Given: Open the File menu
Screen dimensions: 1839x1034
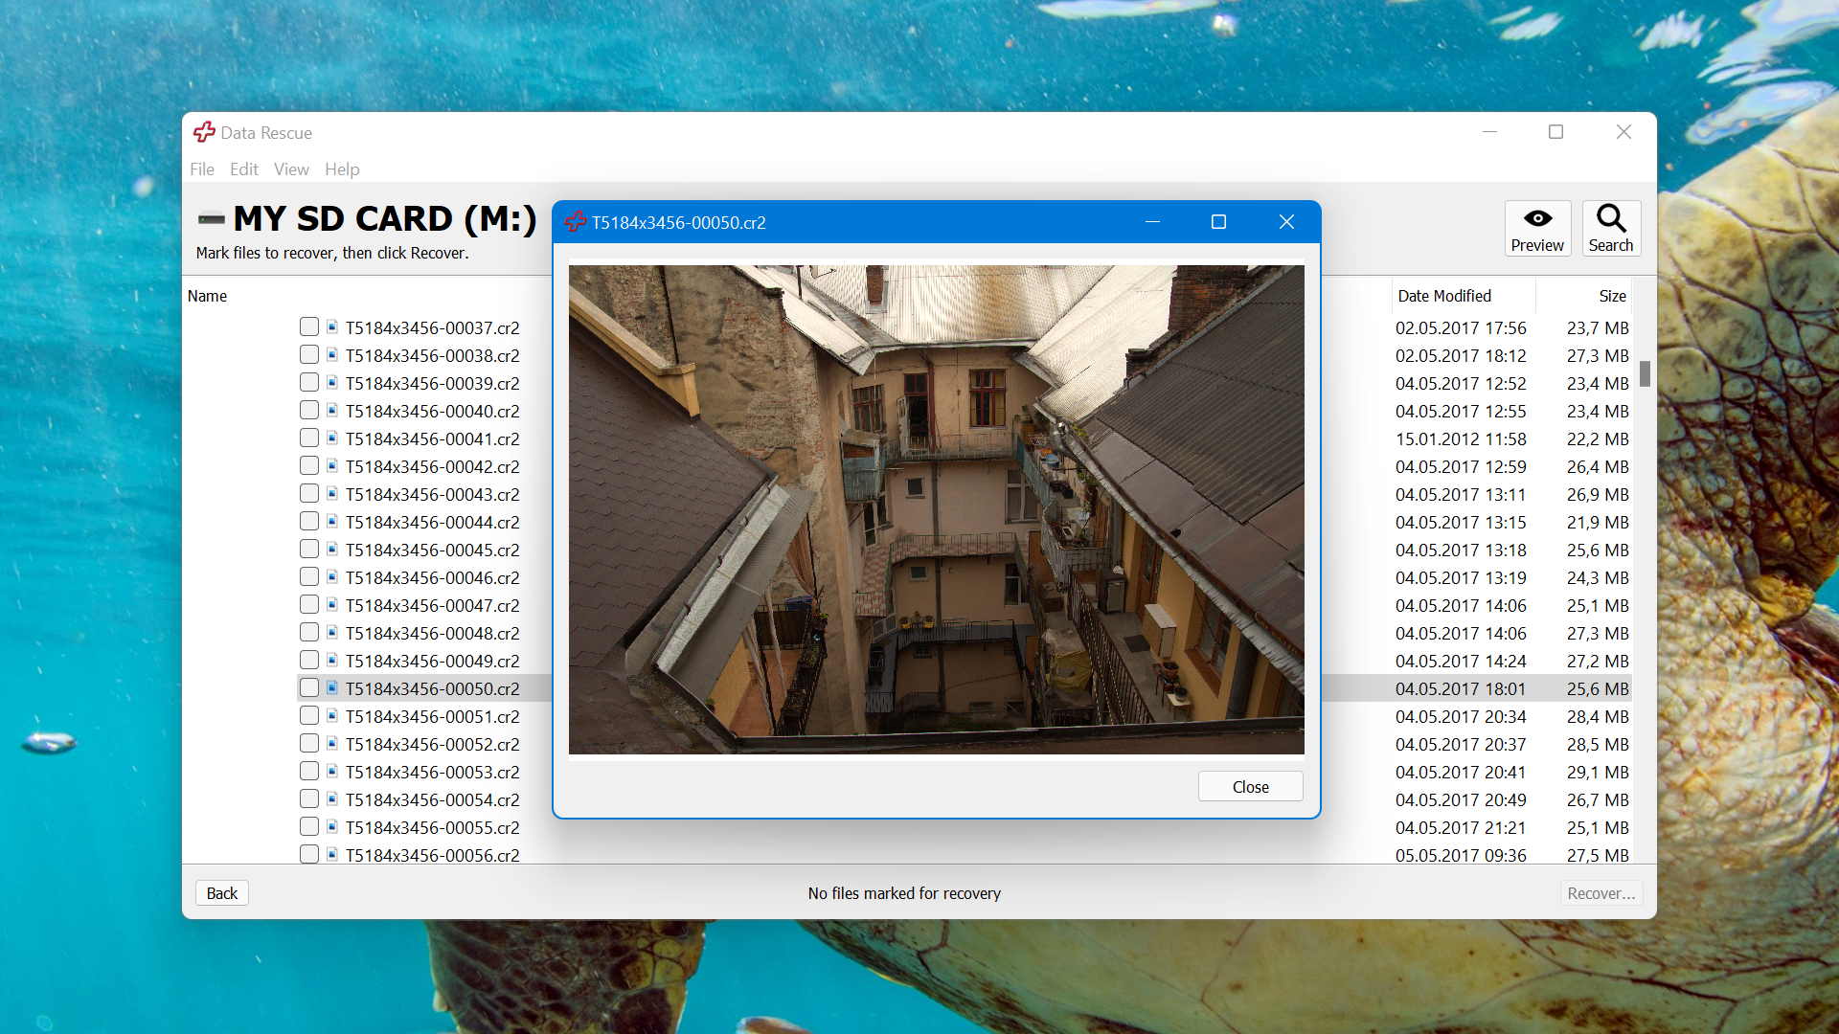Looking at the screenshot, I should (202, 169).
